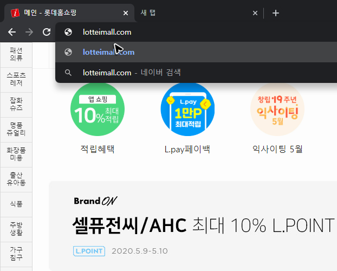
Task: Open 주방 생활 category
Action: tap(16, 229)
